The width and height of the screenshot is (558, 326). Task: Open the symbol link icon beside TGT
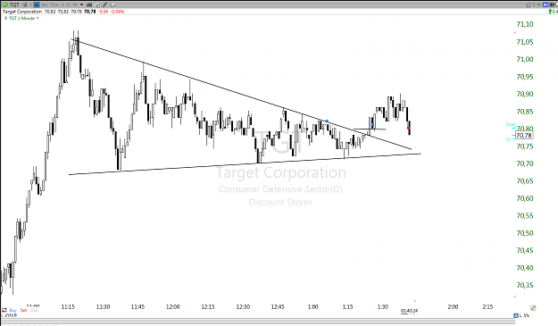[25, 4]
